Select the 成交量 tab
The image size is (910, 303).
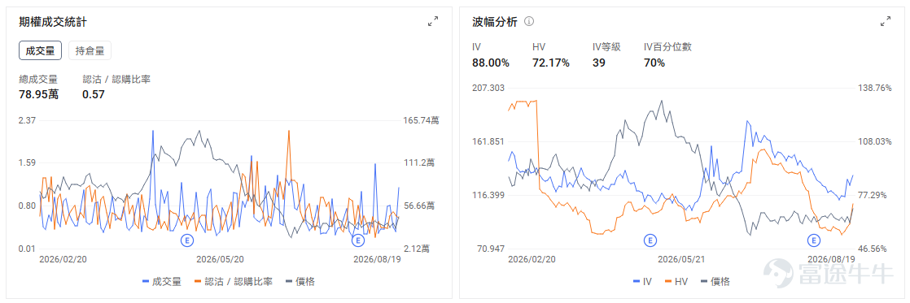point(40,50)
